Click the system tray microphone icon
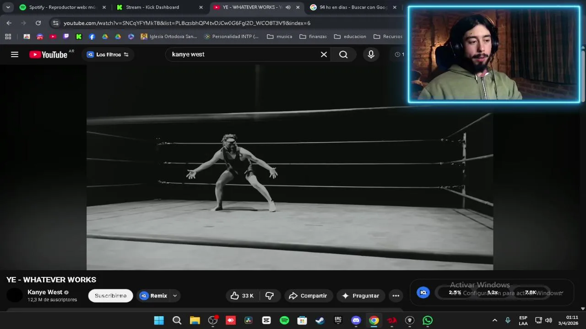 [x=508, y=320]
